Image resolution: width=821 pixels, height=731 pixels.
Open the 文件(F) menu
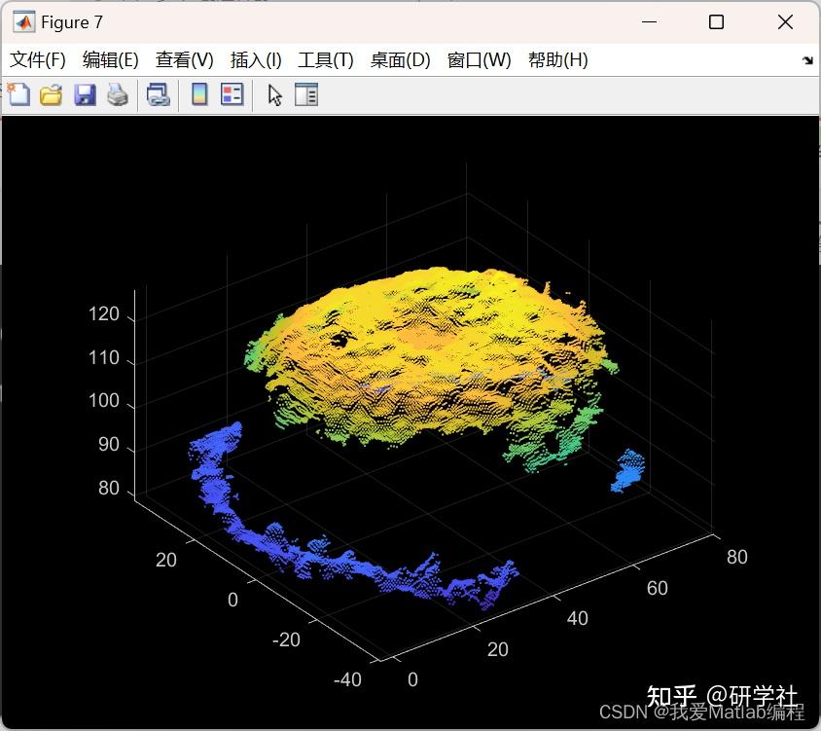pos(37,59)
